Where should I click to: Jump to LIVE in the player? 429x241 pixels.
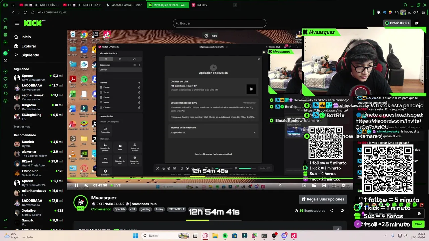click(x=115, y=185)
